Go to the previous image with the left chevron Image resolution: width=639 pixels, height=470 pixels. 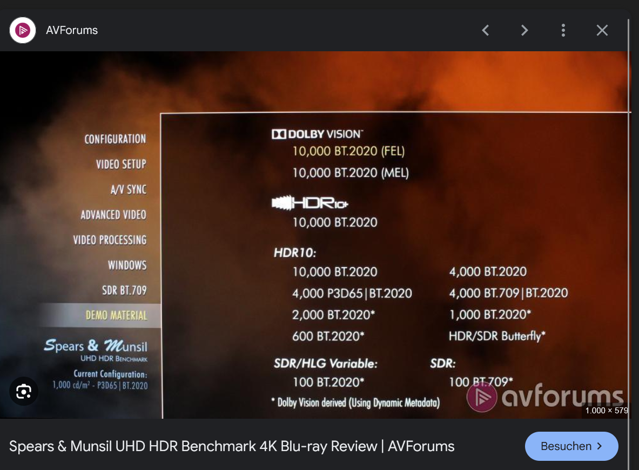pos(485,30)
